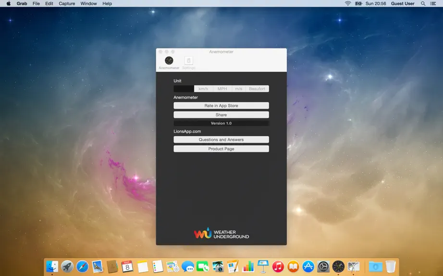Open the Settings toolbar tab
Viewport: 443px width, 276px height.
(189, 63)
